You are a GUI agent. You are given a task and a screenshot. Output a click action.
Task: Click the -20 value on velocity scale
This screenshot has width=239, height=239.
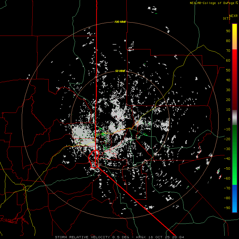tap(227, 139)
